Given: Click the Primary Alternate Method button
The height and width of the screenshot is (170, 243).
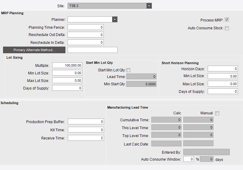Looking at the screenshot, I should (x=34, y=50).
